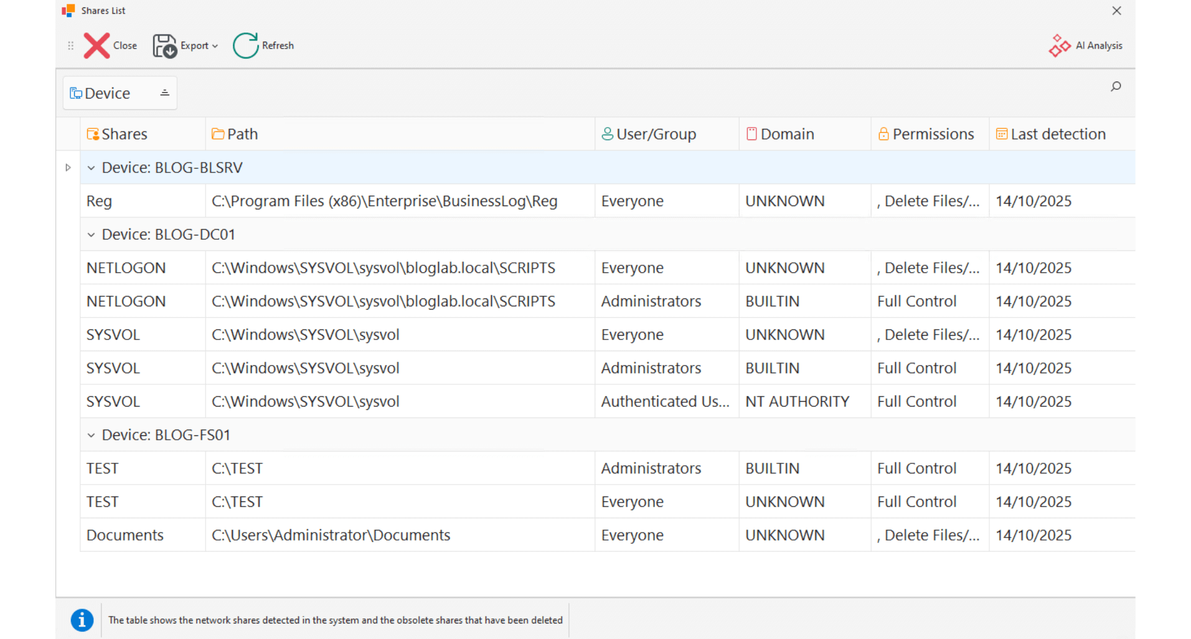
Task: Select the Reg share path cell
Action: (384, 201)
